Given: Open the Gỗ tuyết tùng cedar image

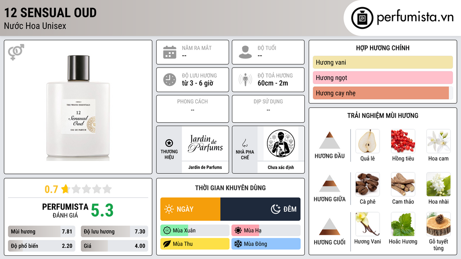Looking at the screenshot, I should (438, 224).
